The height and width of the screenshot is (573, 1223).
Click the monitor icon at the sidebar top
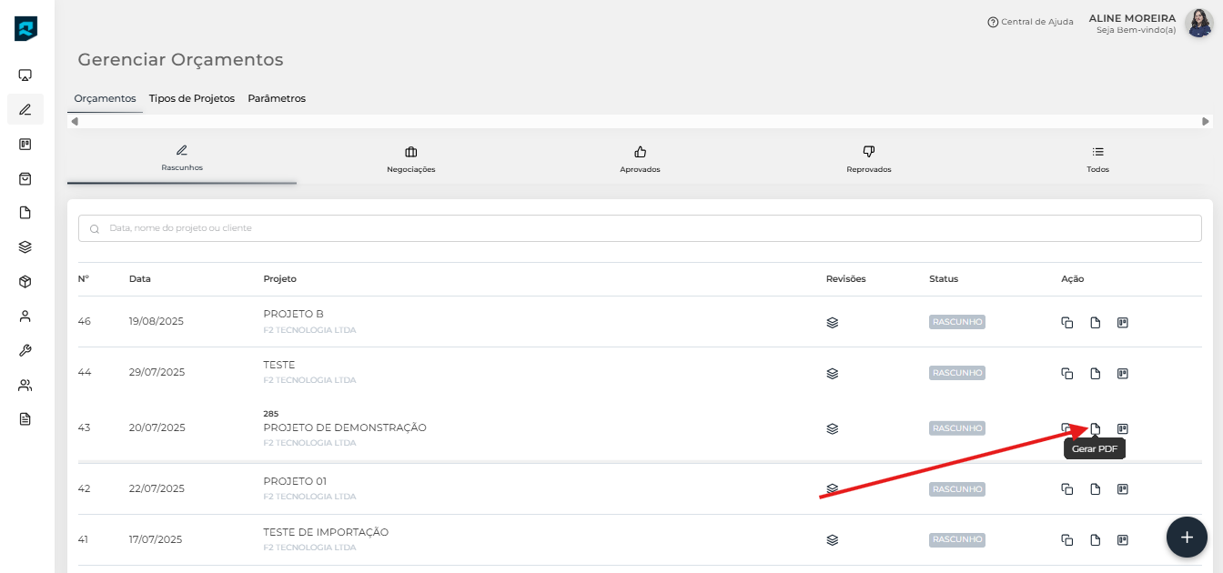(25, 75)
